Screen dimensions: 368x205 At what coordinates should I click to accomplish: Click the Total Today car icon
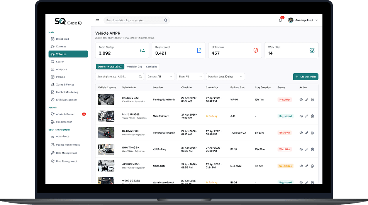pyautogui.click(x=142, y=50)
